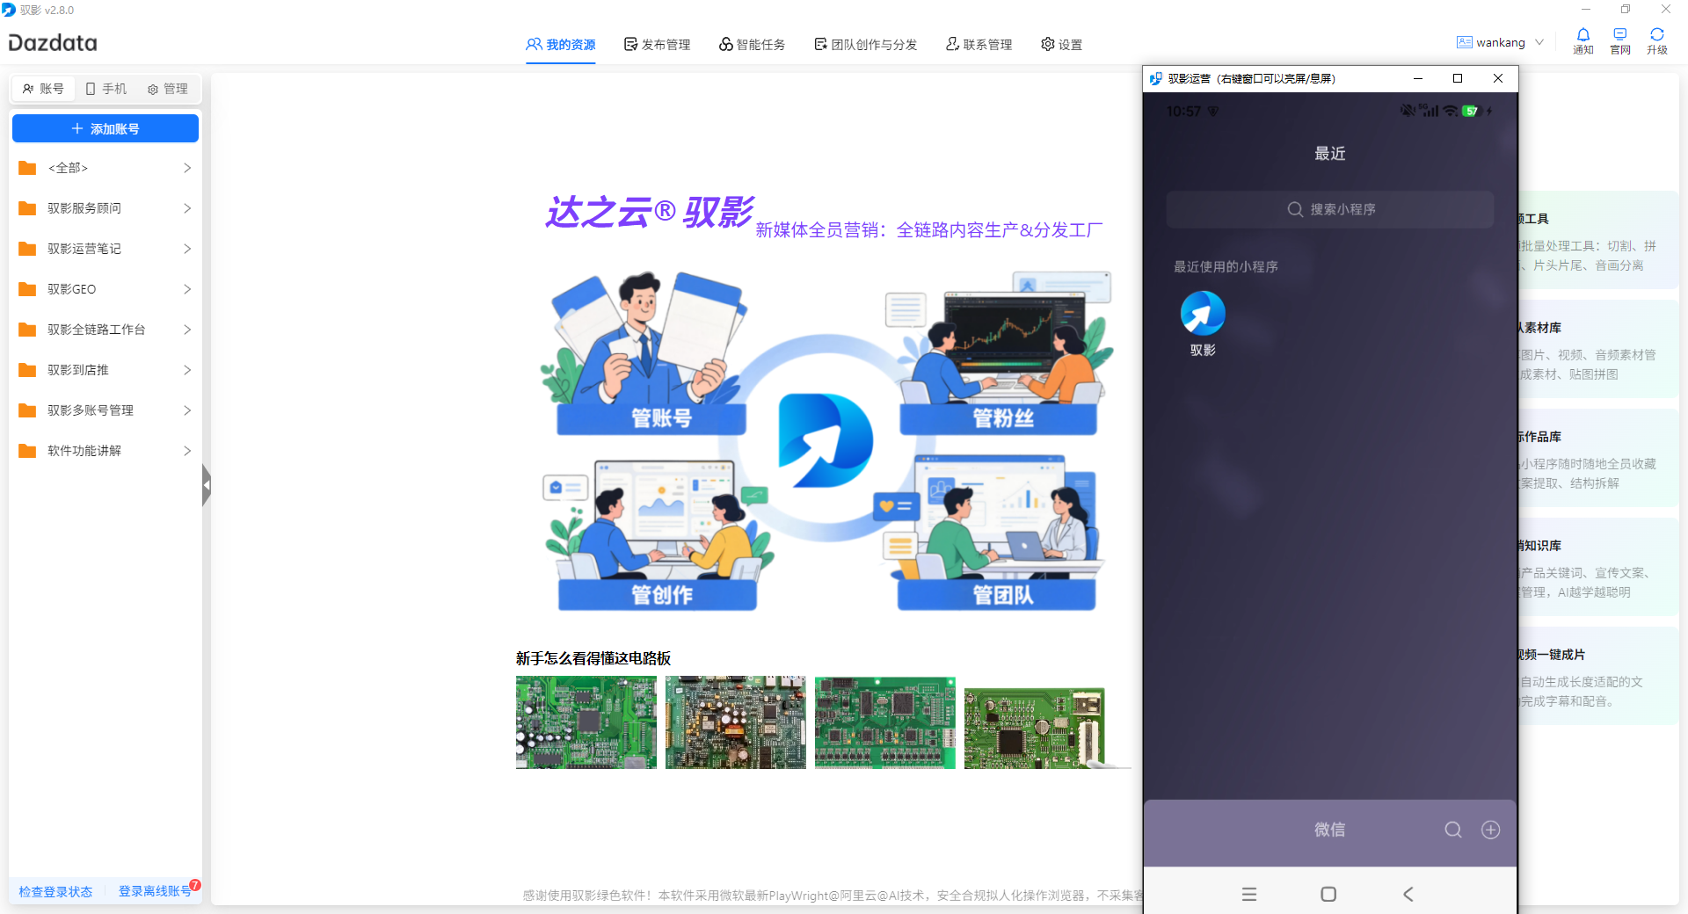The image size is (1688, 914).
Task: Tap the phone recent-apps menu icon
Action: coord(1248,894)
